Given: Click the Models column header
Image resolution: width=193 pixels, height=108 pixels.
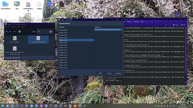Looking at the screenshot, I should 76,27.
